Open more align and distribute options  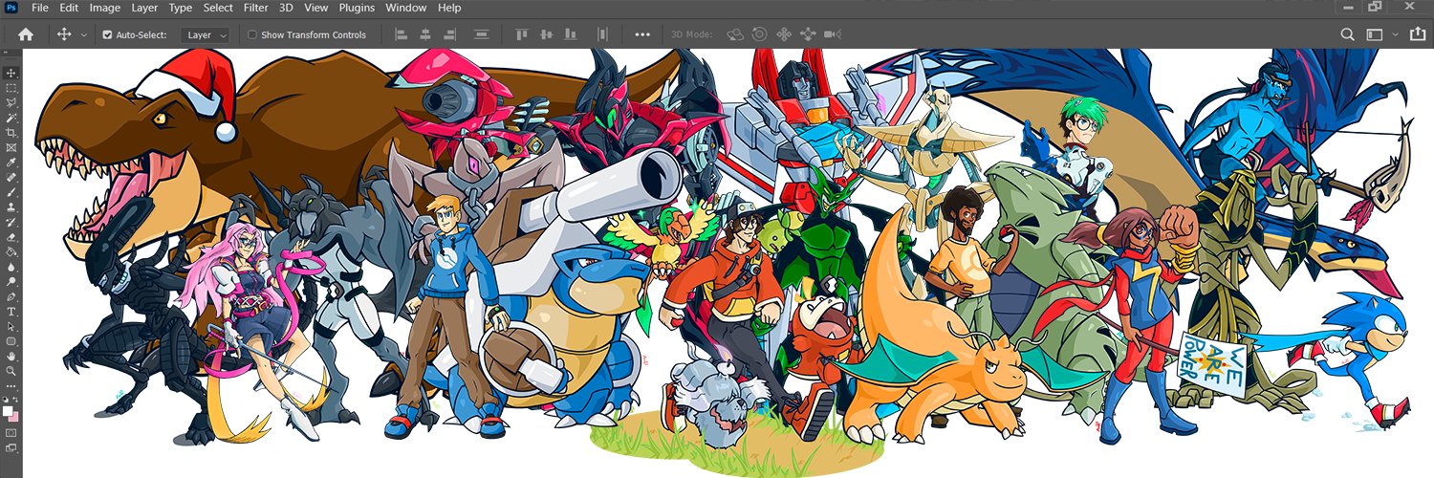click(x=642, y=34)
